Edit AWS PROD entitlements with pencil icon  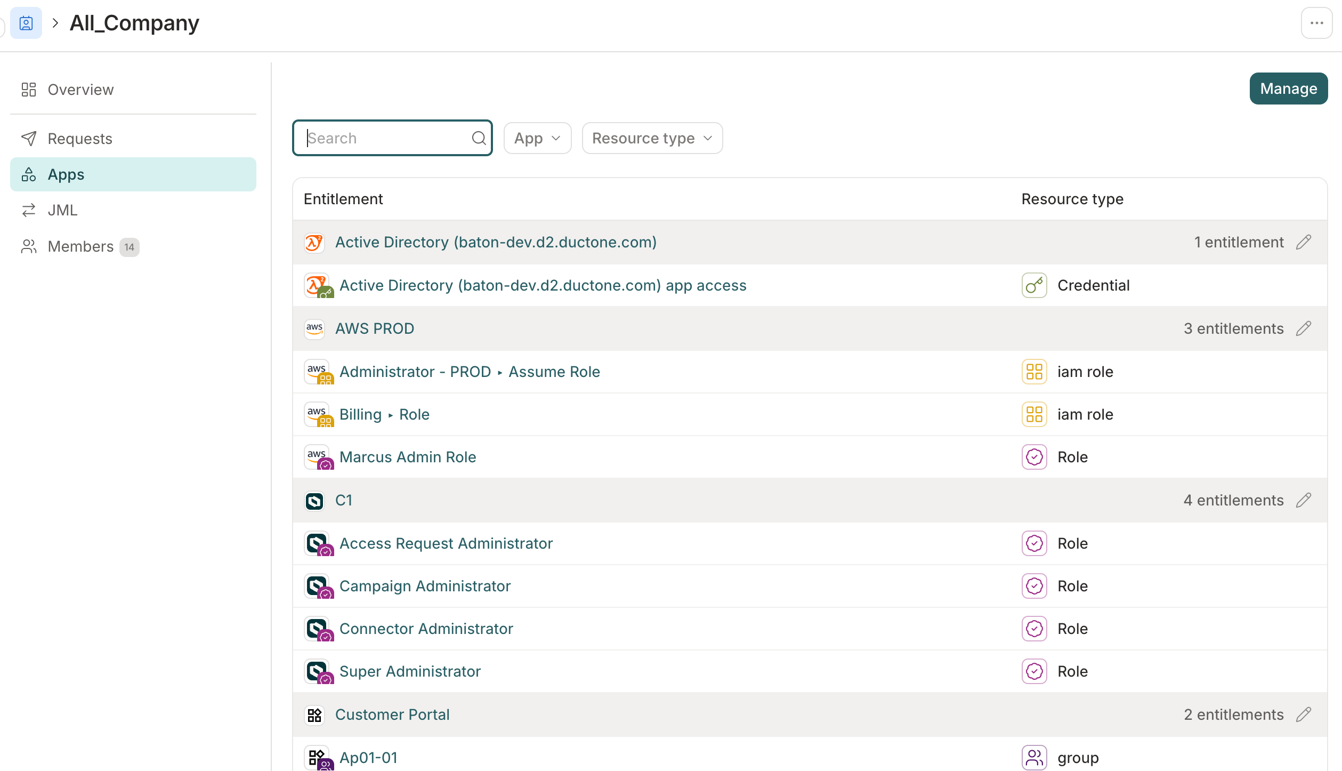[1304, 328]
